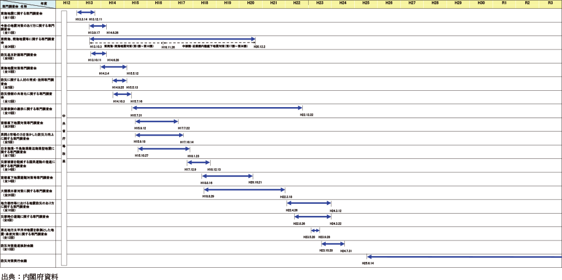Click the H15.10.27 start date label
562x280 pixels.
pos(142,156)
